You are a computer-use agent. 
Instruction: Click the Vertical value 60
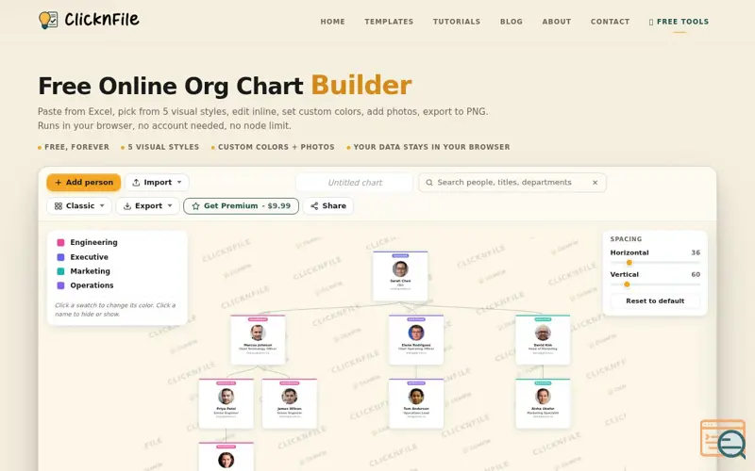[x=696, y=275]
